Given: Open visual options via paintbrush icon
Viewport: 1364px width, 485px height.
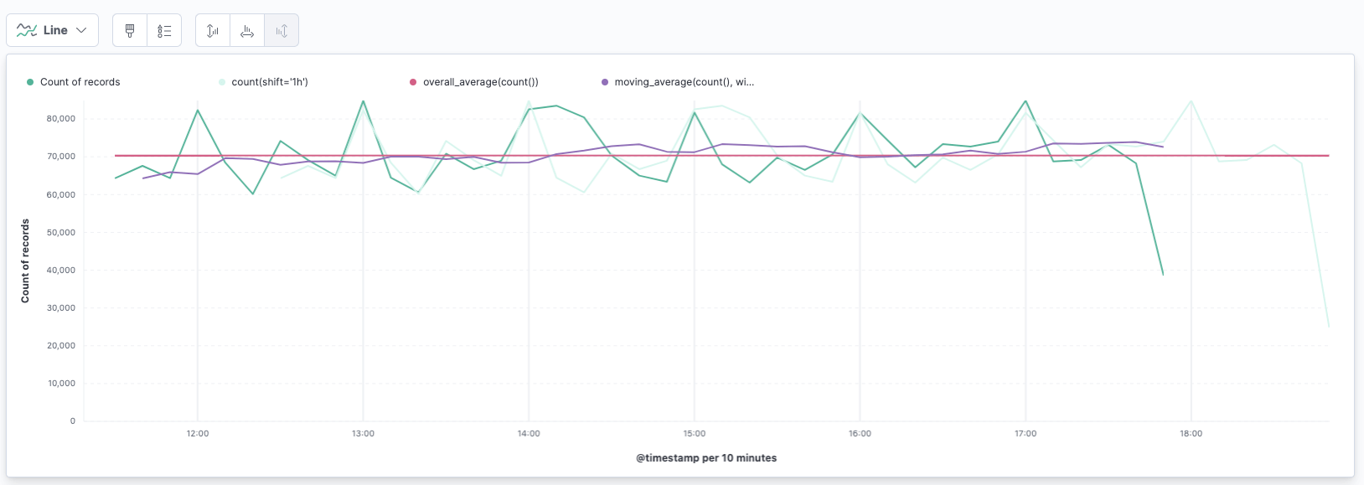Looking at the screenshot, I should [x=130, y=31].
